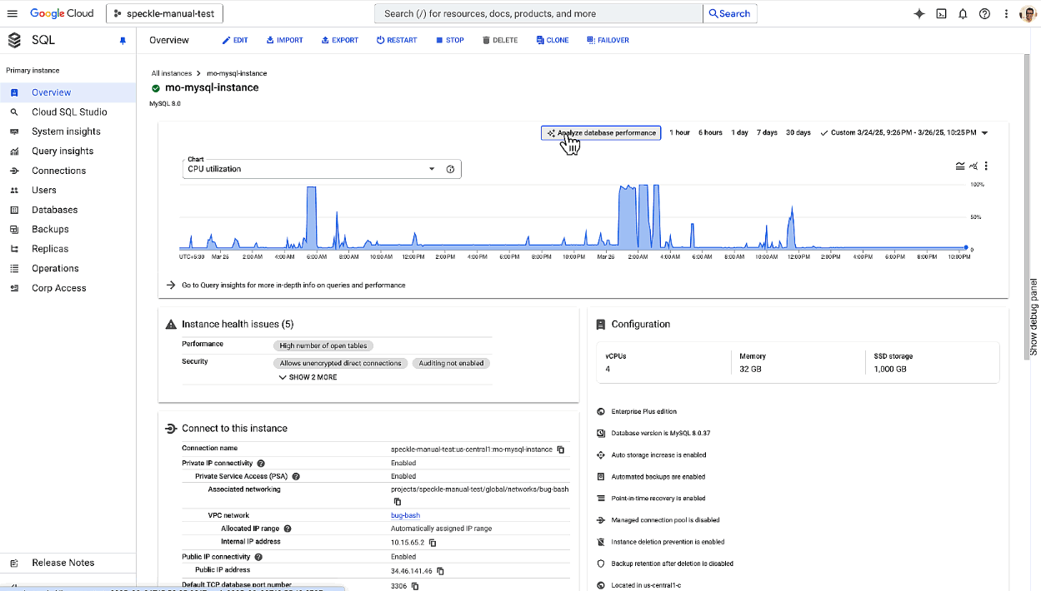Open the user account avatar
The height and width of the screenshot is (591, 1041).
[1028, 14]
